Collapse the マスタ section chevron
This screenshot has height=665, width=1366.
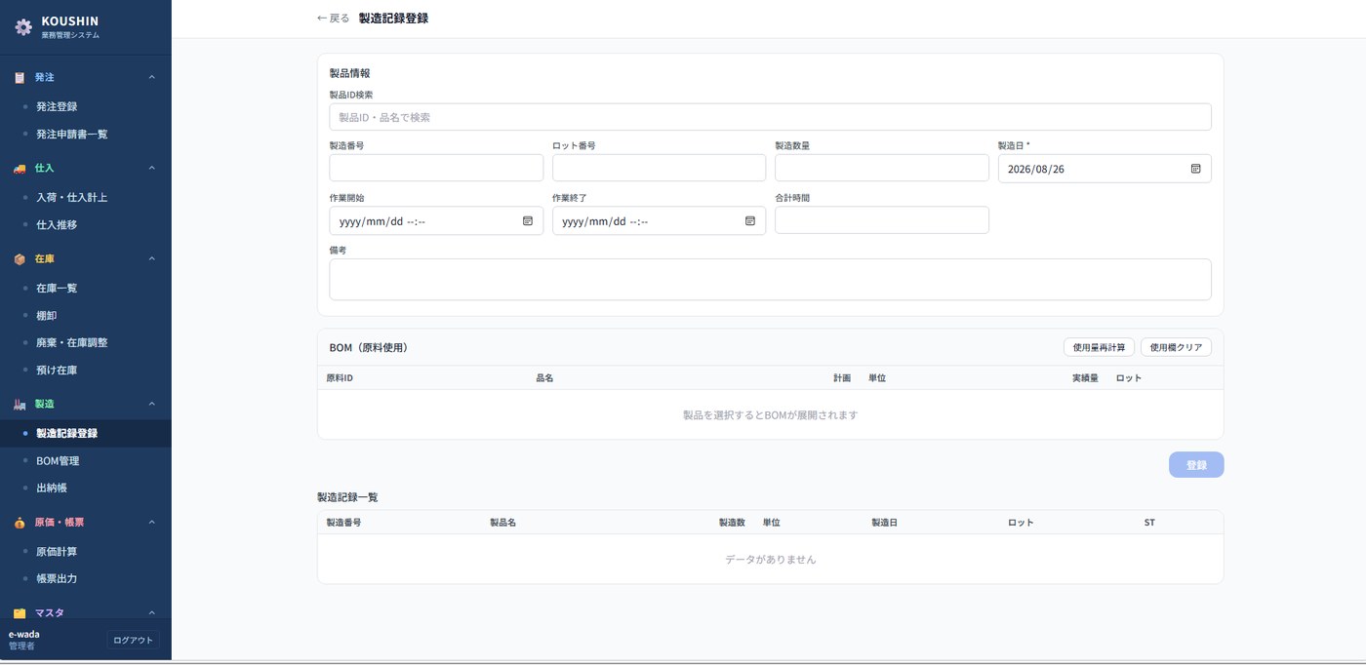[x=152, y=612]
